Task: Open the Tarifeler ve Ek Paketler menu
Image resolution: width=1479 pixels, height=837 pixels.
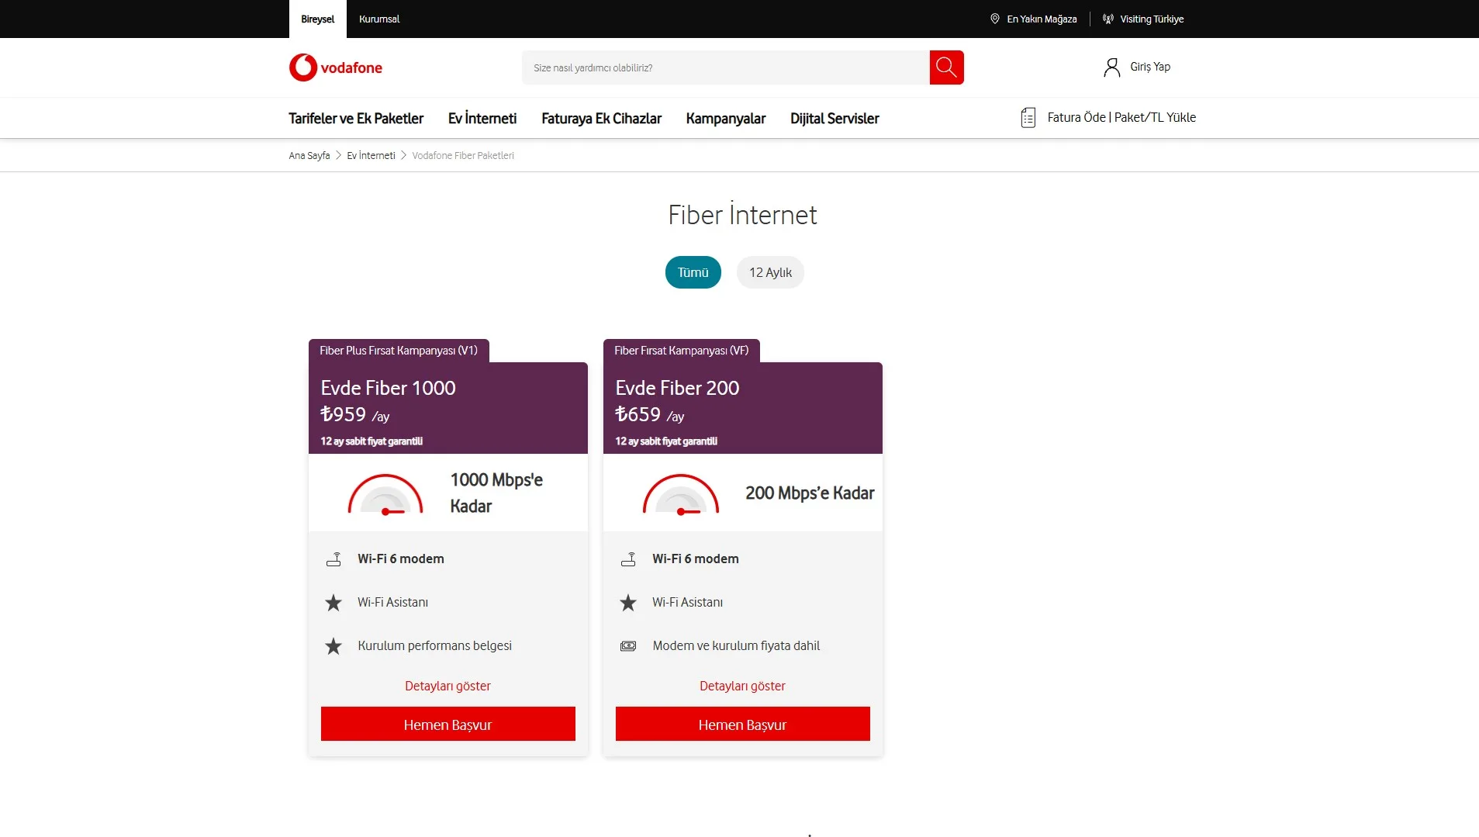Action: (356, 118)
